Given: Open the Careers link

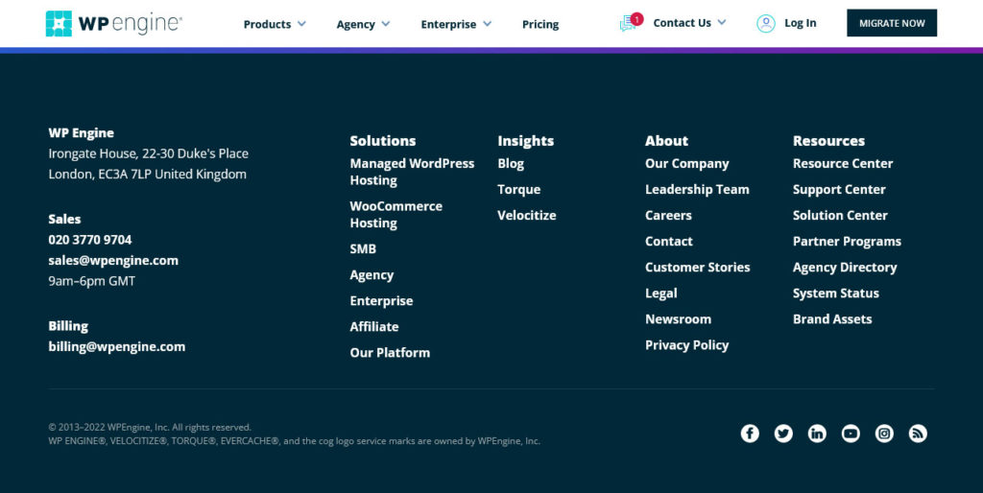Looking at the screenshot, I should 668,215.
